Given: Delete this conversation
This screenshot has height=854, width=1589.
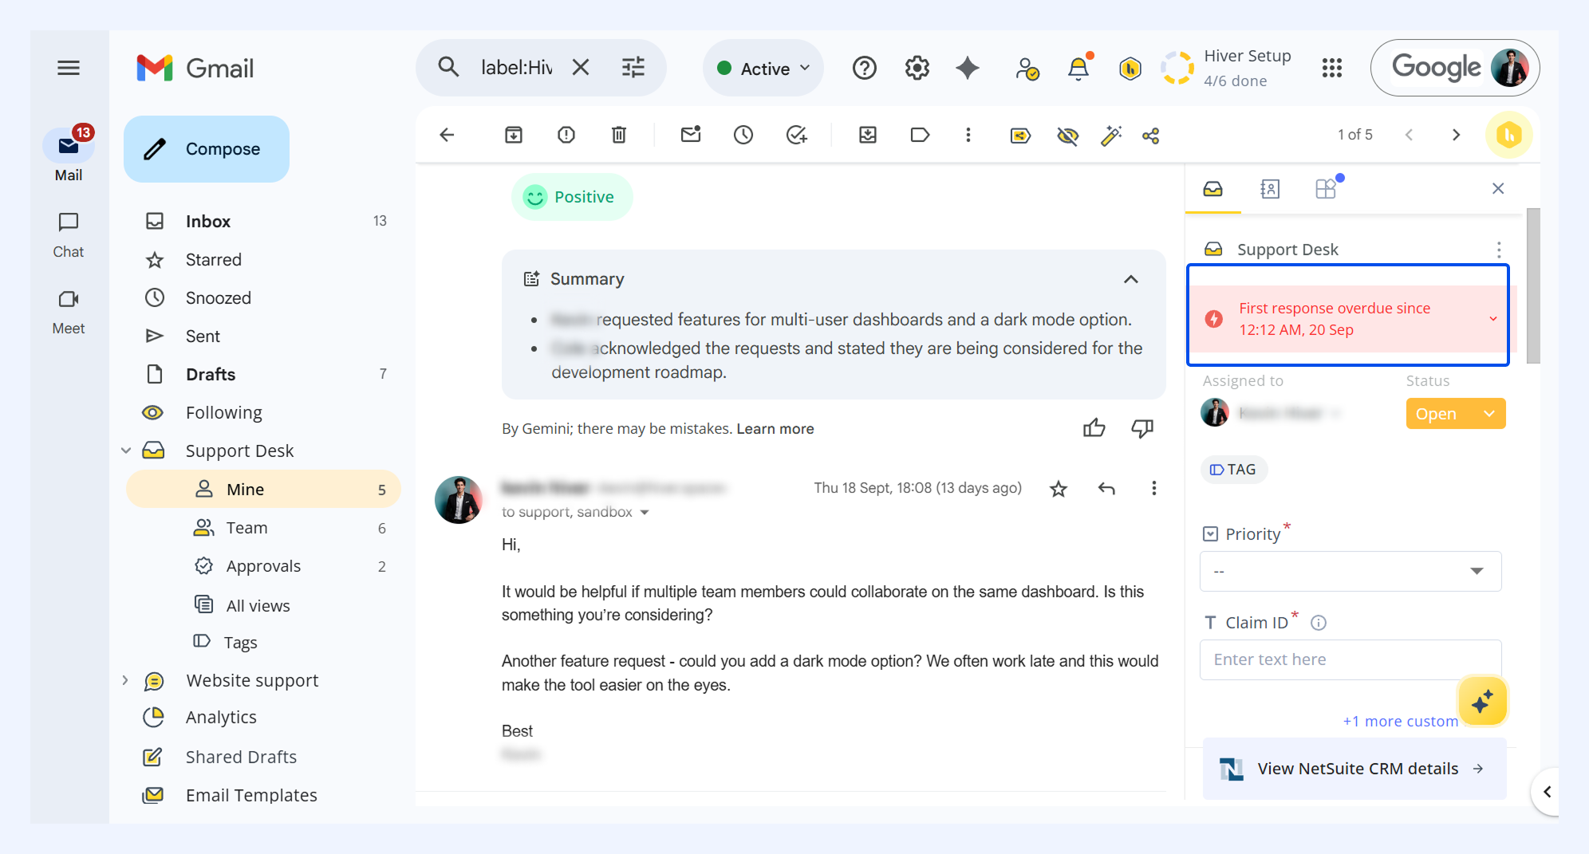Looking at the screenshot, I should pos(619,135).
